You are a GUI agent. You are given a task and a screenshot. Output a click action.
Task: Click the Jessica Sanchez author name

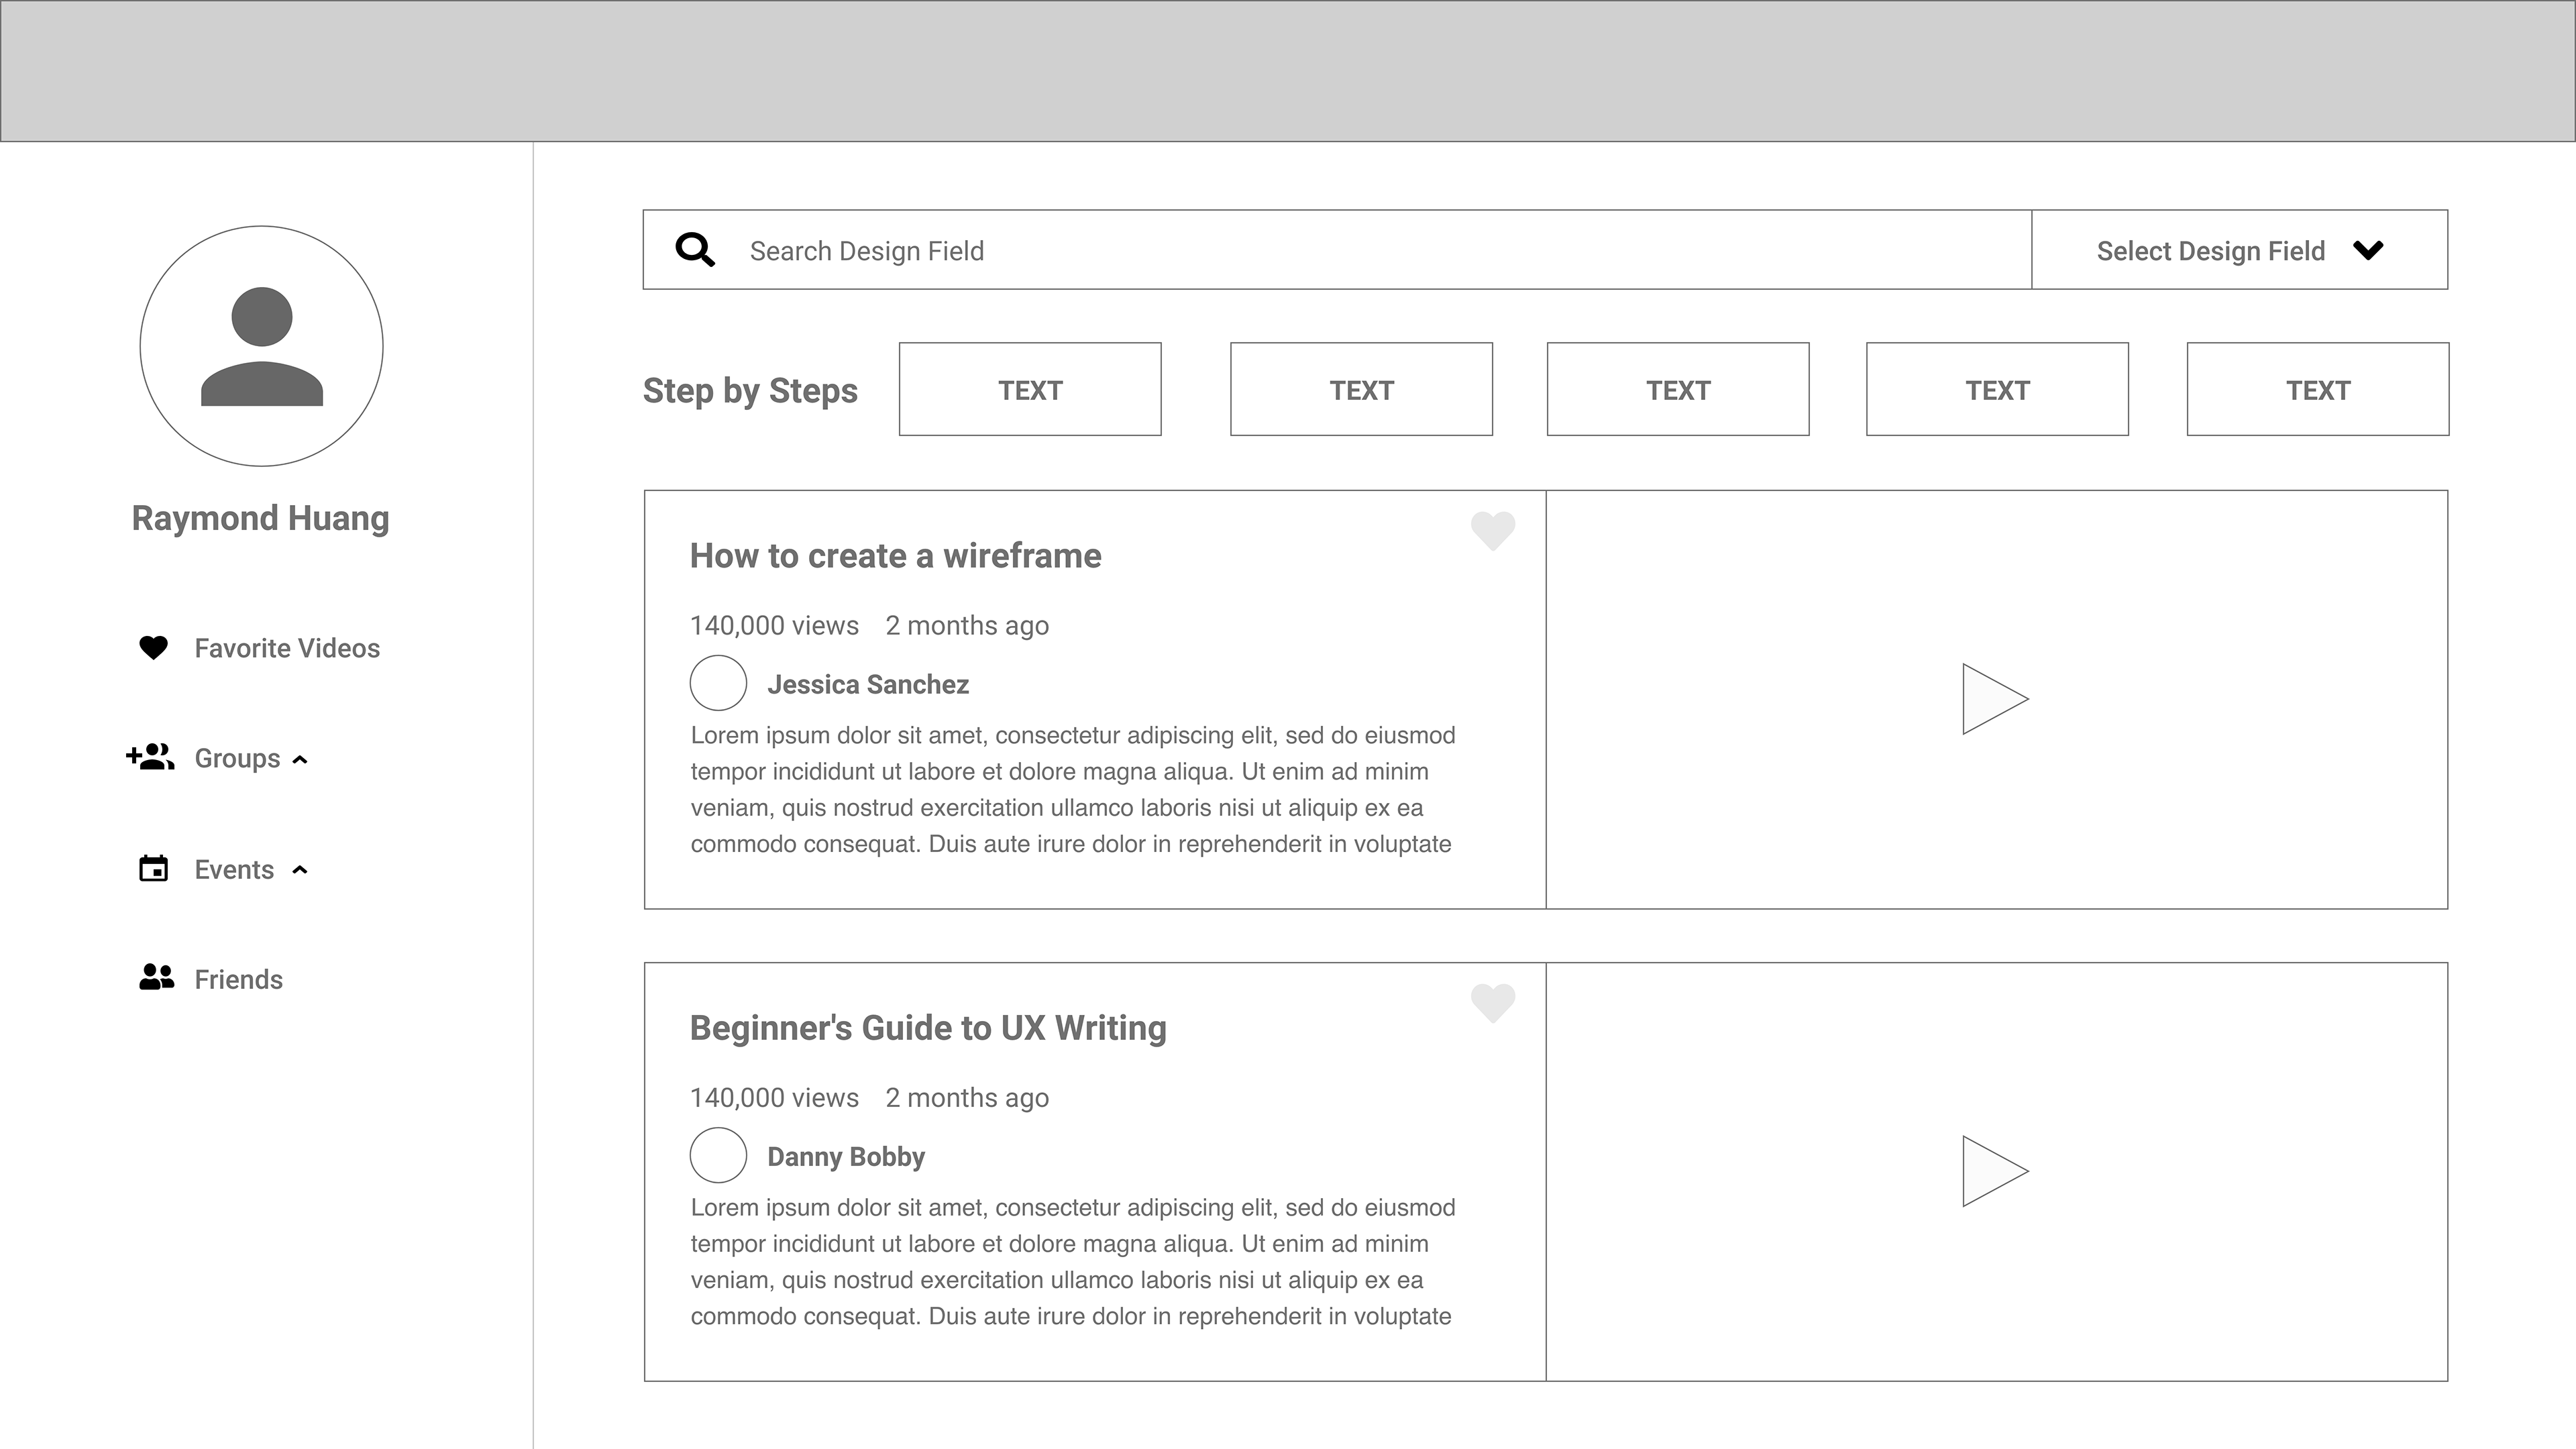(868, 685)
